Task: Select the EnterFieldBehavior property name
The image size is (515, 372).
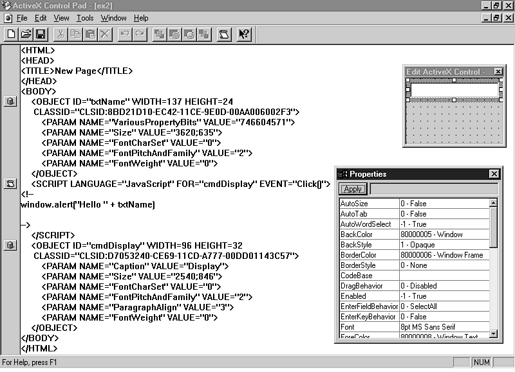Action: pyautogui.click(x=369, y=306)
